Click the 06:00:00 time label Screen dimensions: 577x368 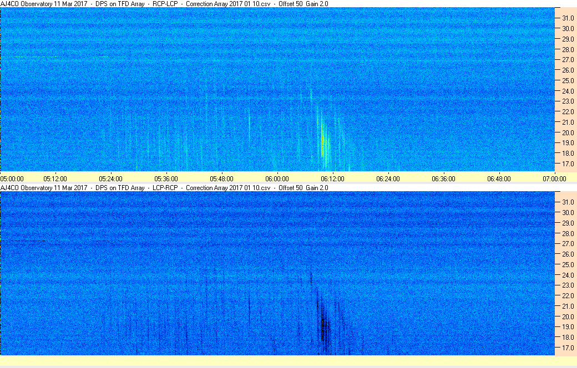[277, 178]
